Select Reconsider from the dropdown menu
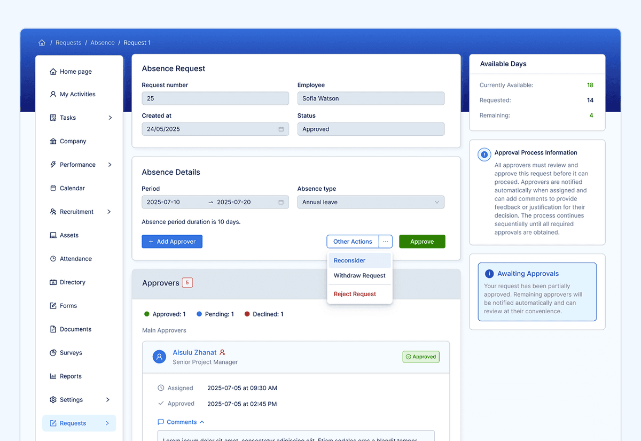 pyautogui.click(x=359, y=261)
